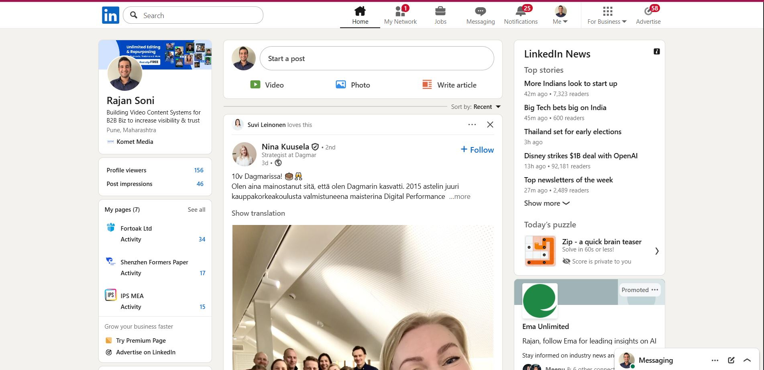Image resolution: width=764 pixels, height=370 pixels.
Task: Click the Try Premium Page icon
Action: (x=108, y=340)
